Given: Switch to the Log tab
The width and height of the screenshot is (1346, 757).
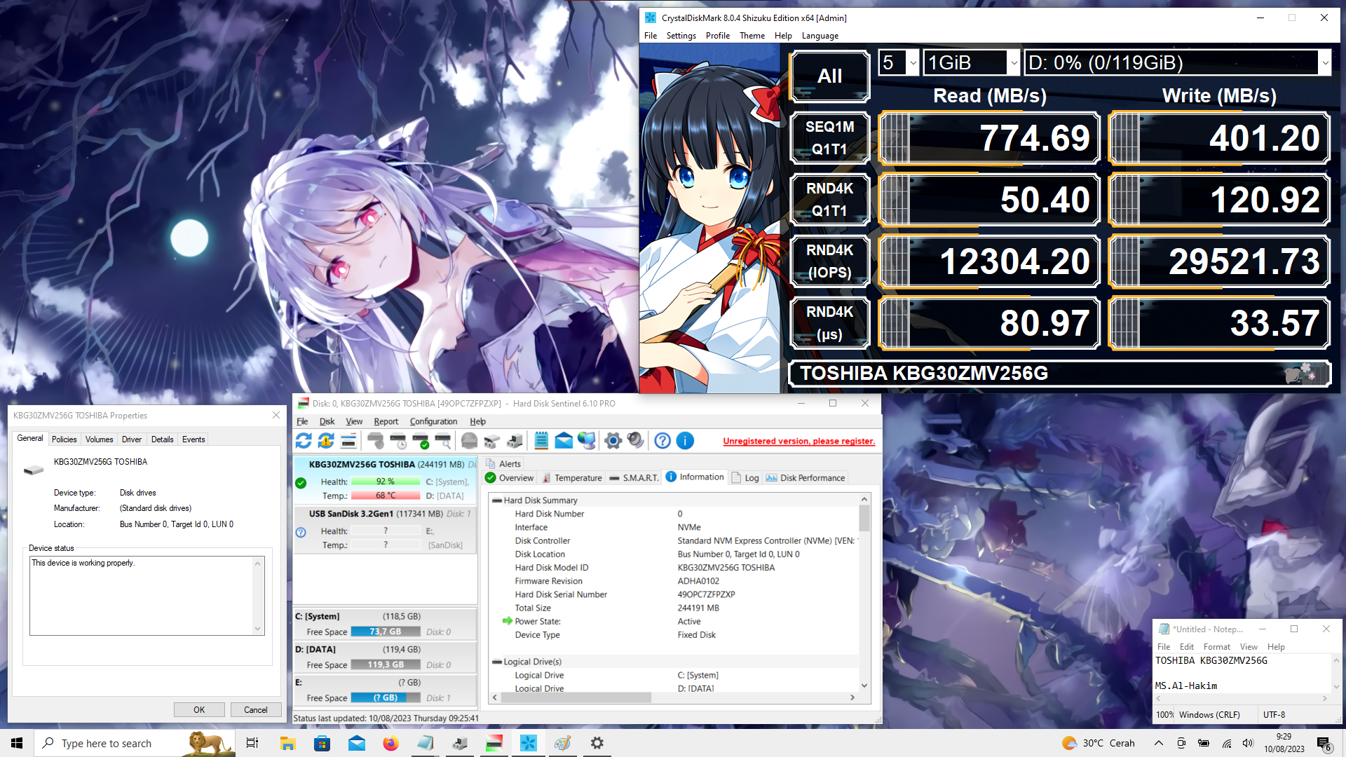Looking at the screenshot, I should 746,478.
